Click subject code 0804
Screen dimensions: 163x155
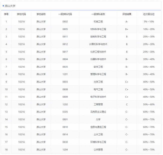(x=65, y=59)
